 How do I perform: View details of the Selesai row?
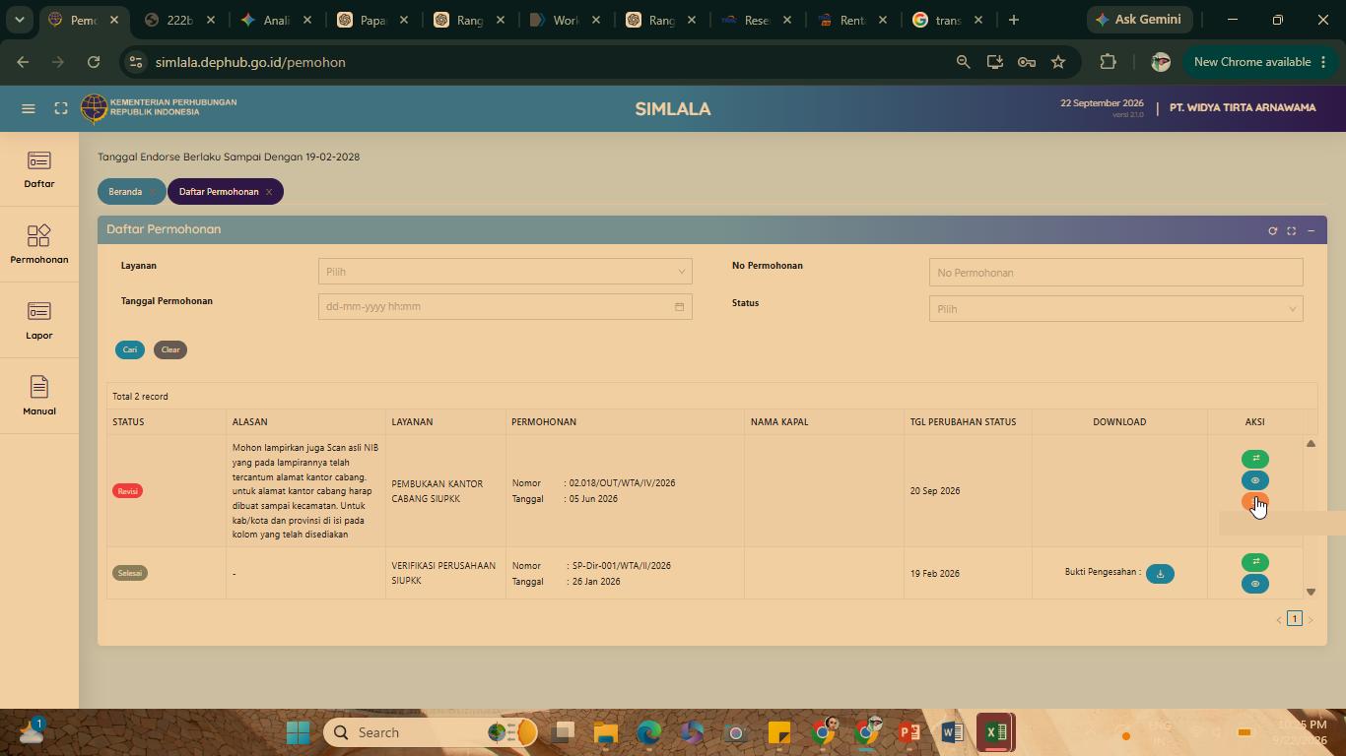pos(1254,584)
